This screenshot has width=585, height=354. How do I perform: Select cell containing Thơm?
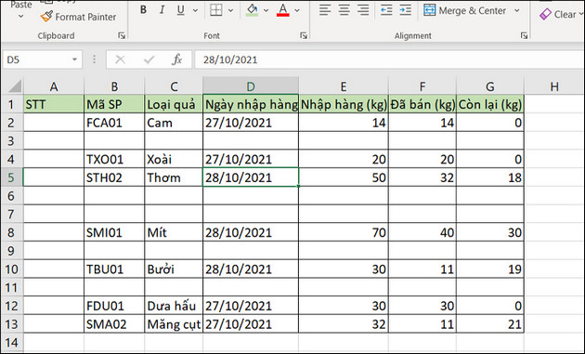(x=174, y=177)
